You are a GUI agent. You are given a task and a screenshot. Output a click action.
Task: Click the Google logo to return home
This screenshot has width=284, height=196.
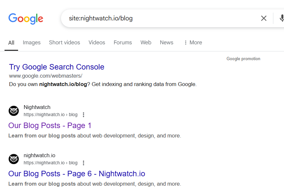click(26, 18)
